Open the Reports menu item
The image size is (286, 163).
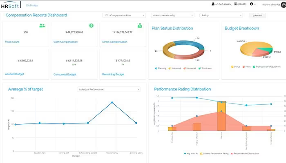point(240,4)
